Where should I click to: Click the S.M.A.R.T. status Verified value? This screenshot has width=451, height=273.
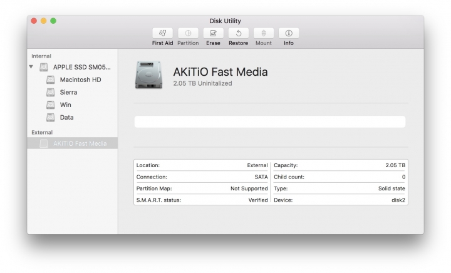(x=258, y=200)
